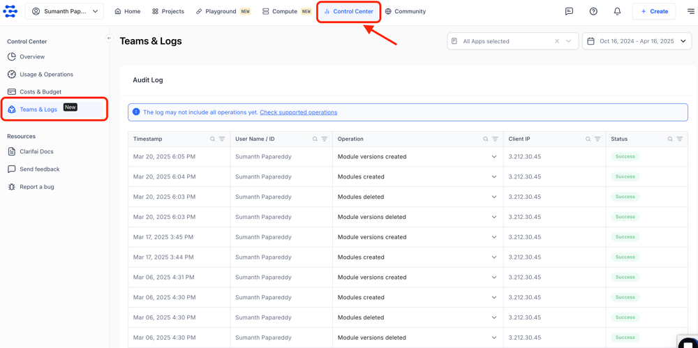
Task: Follow the Check supported operations link
Action: tap(298, 112)
